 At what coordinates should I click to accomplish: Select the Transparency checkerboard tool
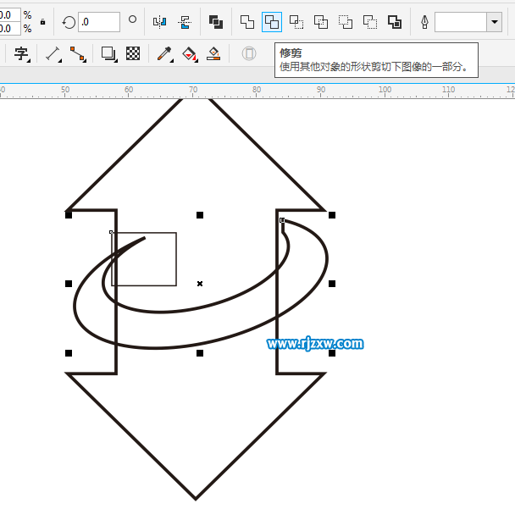coord(133,54)
